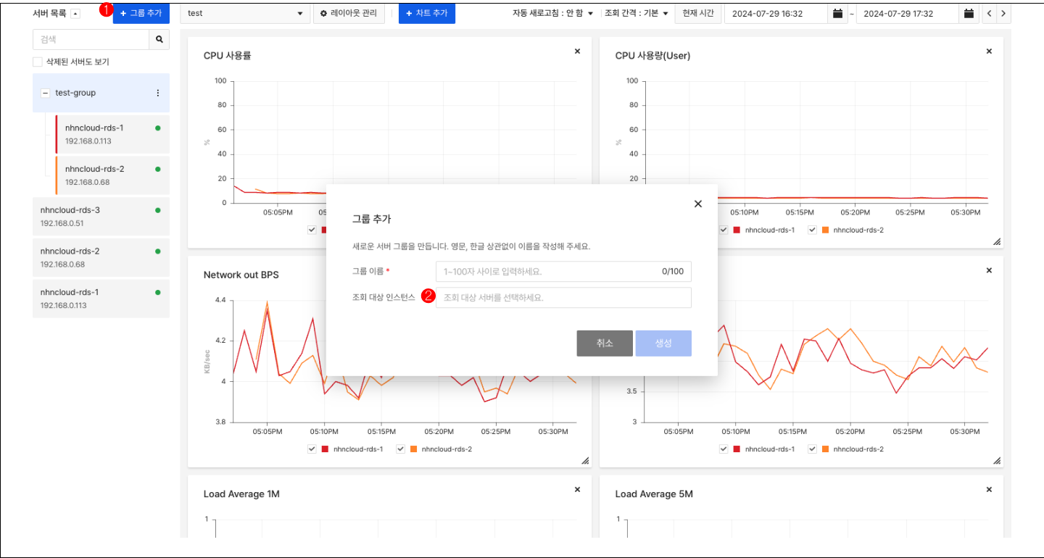Image resolution: width=1044 pixels, height=558 pixels.
Task: Click the 차트 추가 button
Action: click(427, 14)
